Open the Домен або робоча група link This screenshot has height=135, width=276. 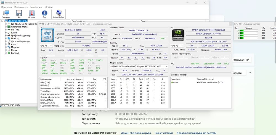[136, 133]
